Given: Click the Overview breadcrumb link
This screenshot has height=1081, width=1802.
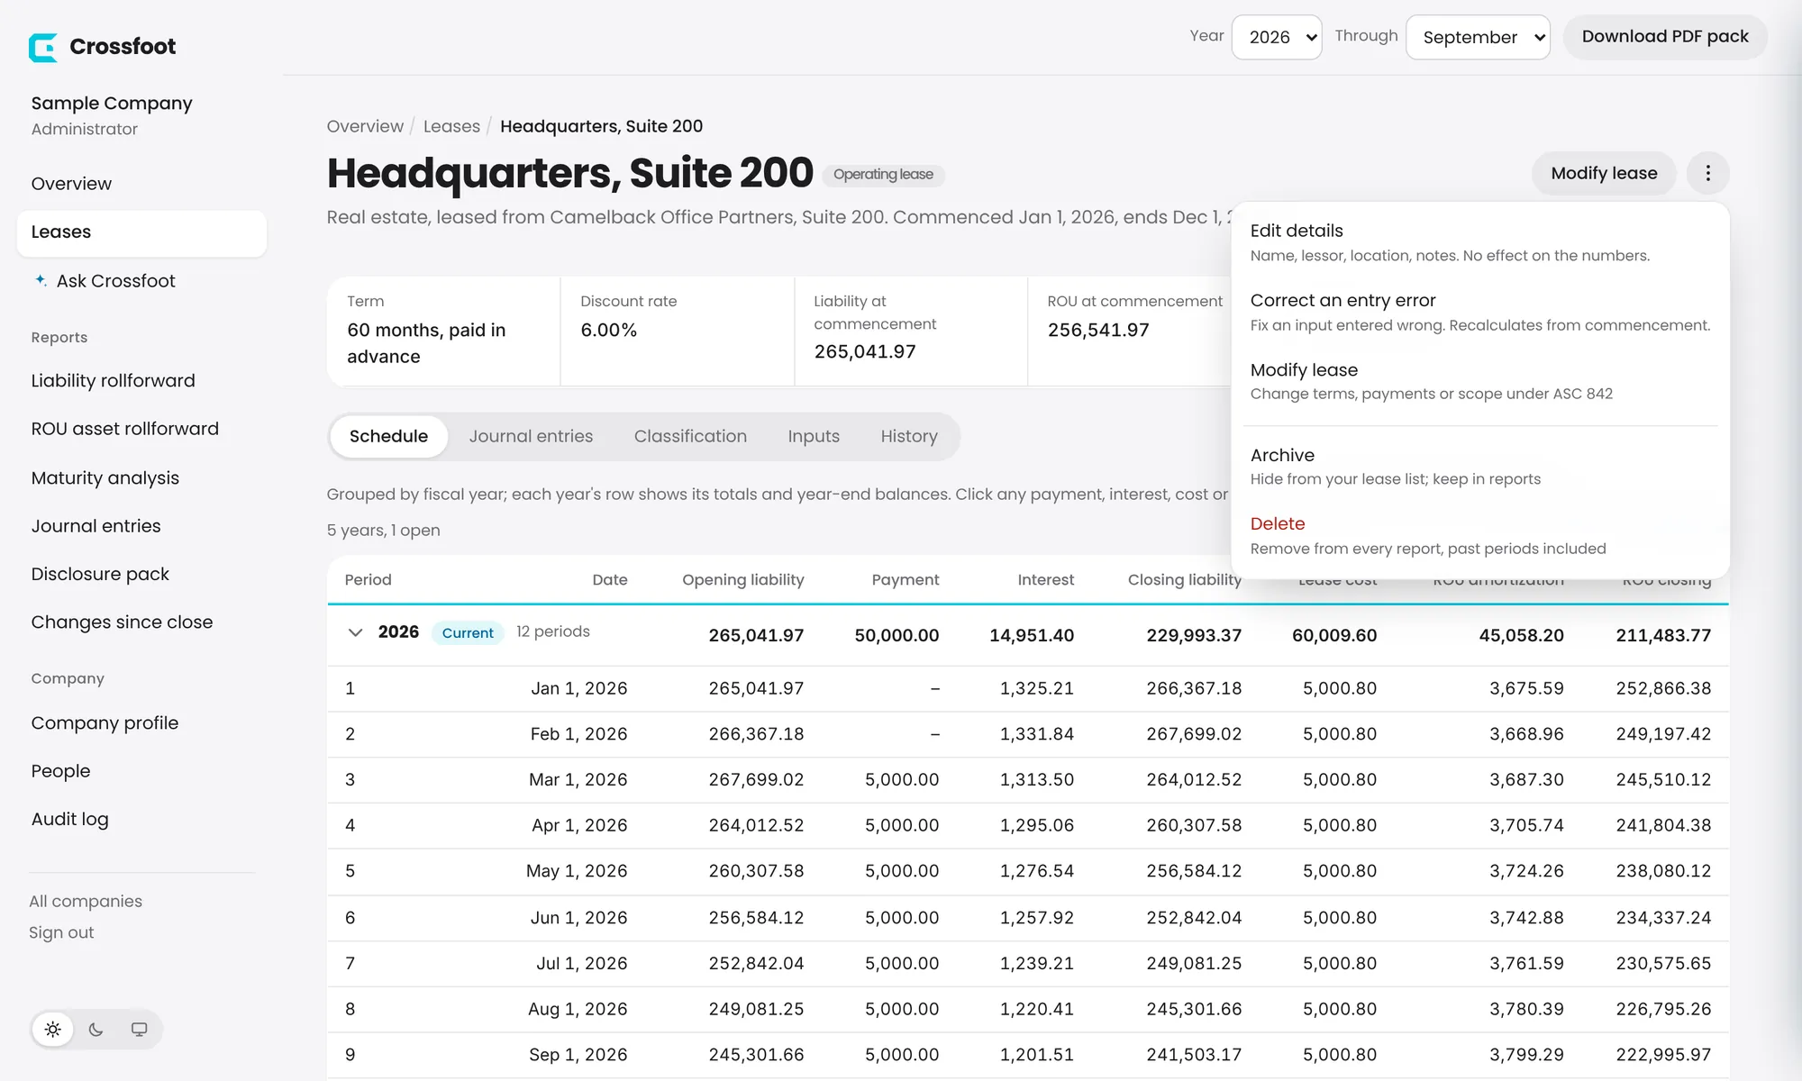Looking at the screenshot, I should coord(365,126).
